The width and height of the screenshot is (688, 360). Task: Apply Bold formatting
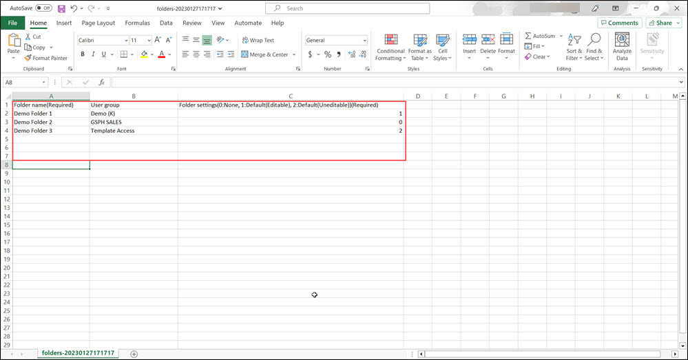pyautogui.click(x=83, y=54)
